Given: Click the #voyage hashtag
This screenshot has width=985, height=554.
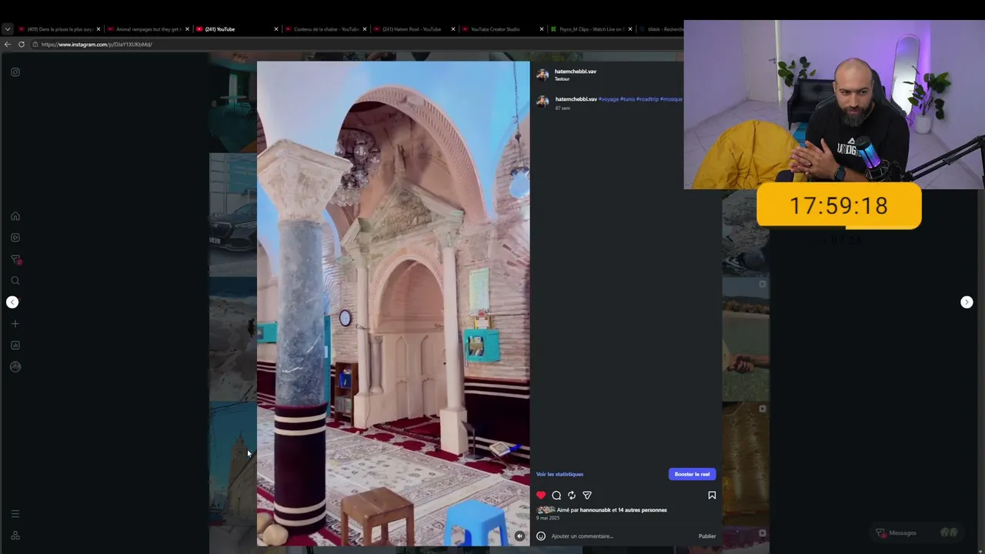Looking at the screenshot, I should 608,99.
